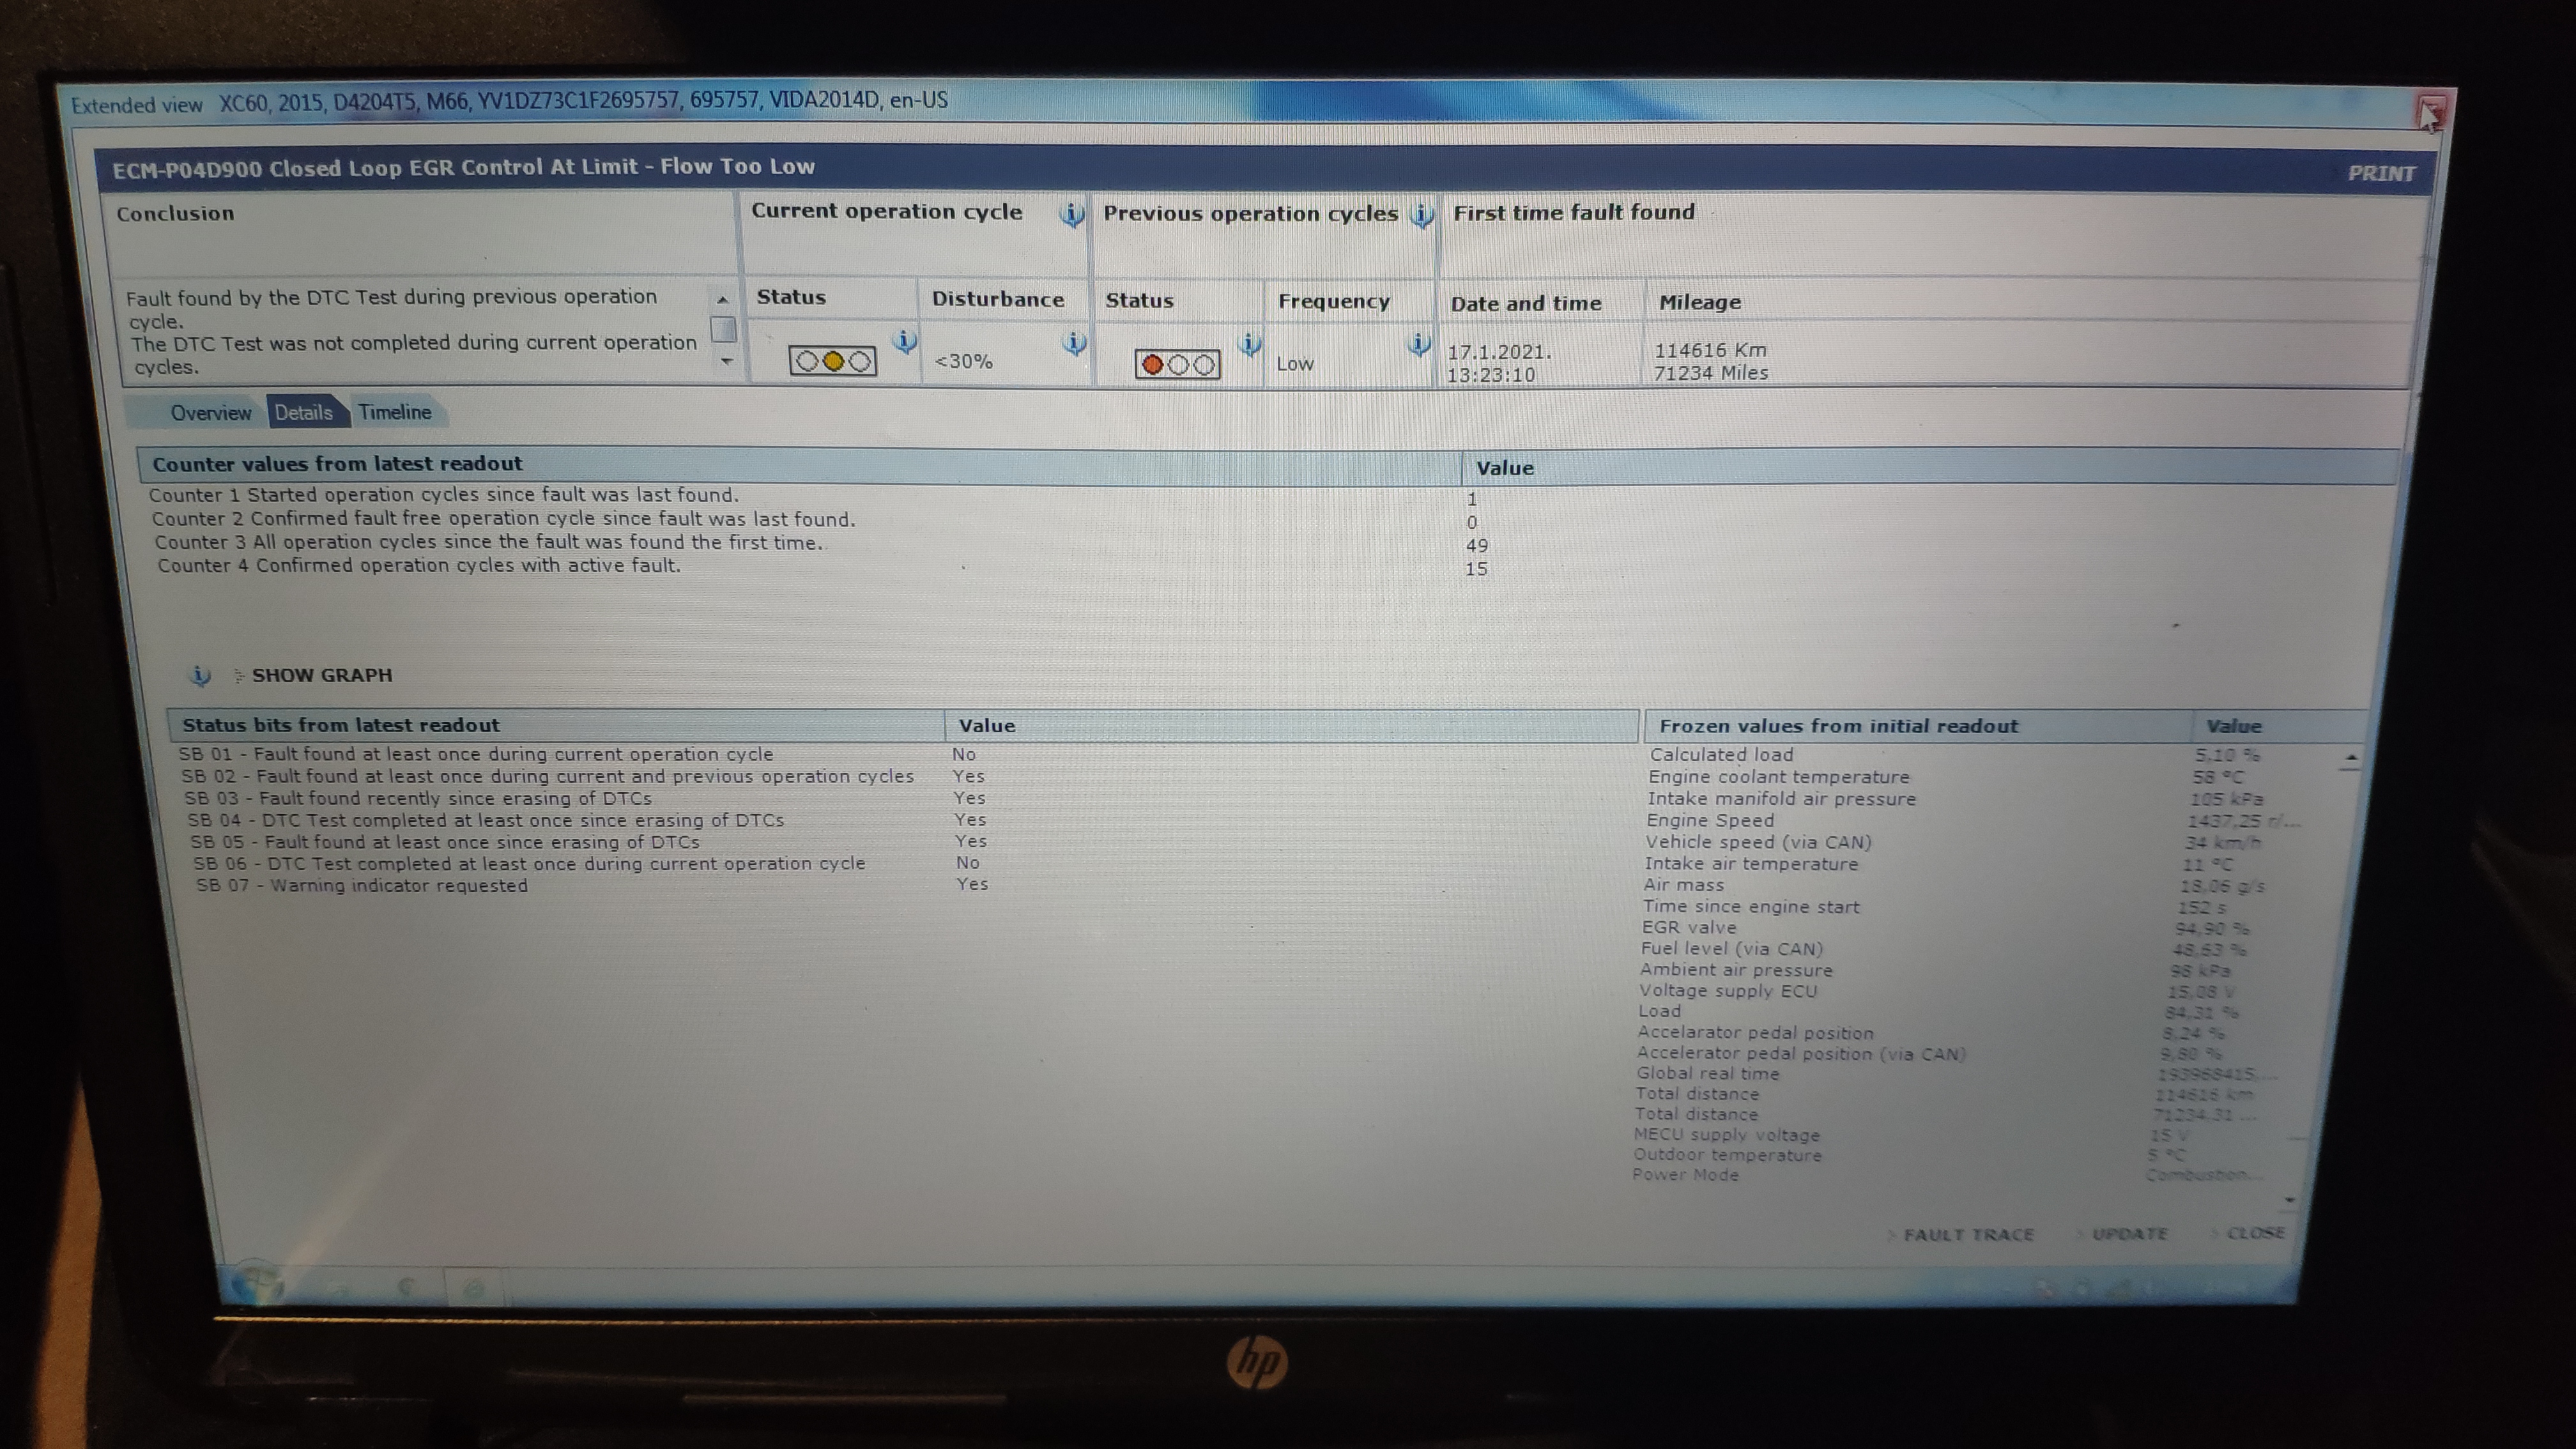Start FAULT TRACE for this DTC

1968,1235
